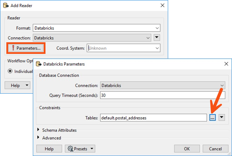
Task: Open the Coord. System dropdown showing Unknown
Action: [123, 48]
